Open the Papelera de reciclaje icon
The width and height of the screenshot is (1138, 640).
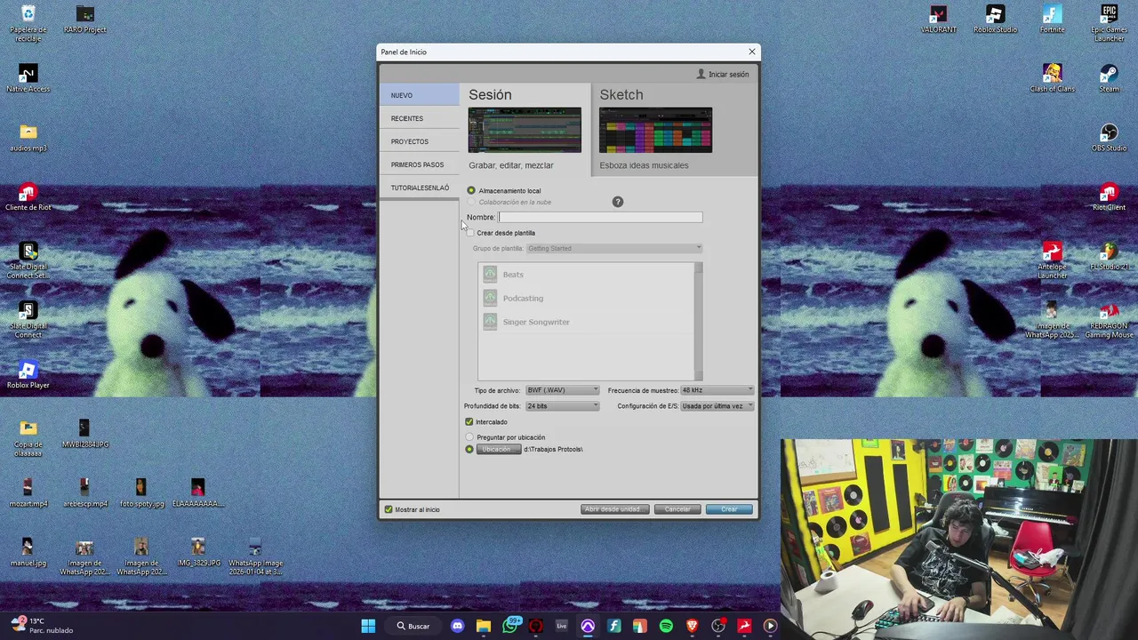28,24
